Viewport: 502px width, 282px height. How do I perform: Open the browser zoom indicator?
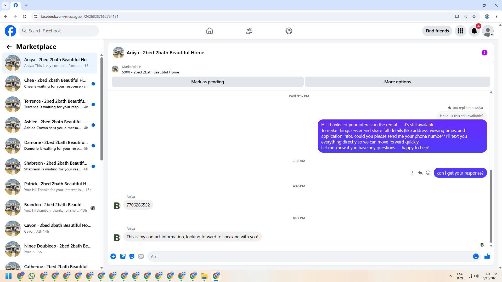[x=466, y=16]
